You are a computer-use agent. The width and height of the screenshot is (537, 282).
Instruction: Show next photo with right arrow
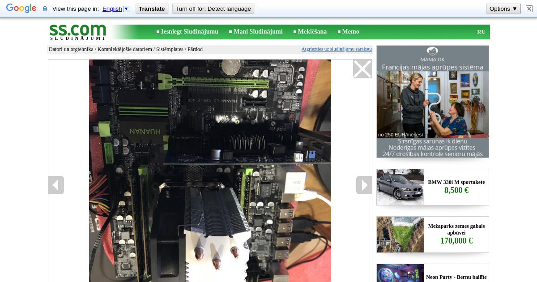[x=364, y=185]
